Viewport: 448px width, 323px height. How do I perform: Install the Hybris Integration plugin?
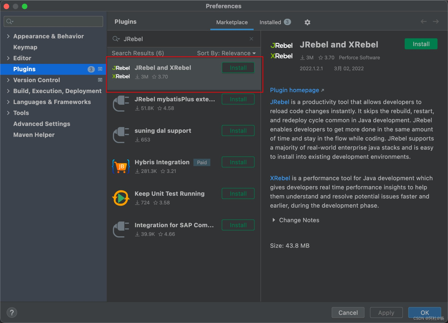pyautogui.click(x=238, y=162)
